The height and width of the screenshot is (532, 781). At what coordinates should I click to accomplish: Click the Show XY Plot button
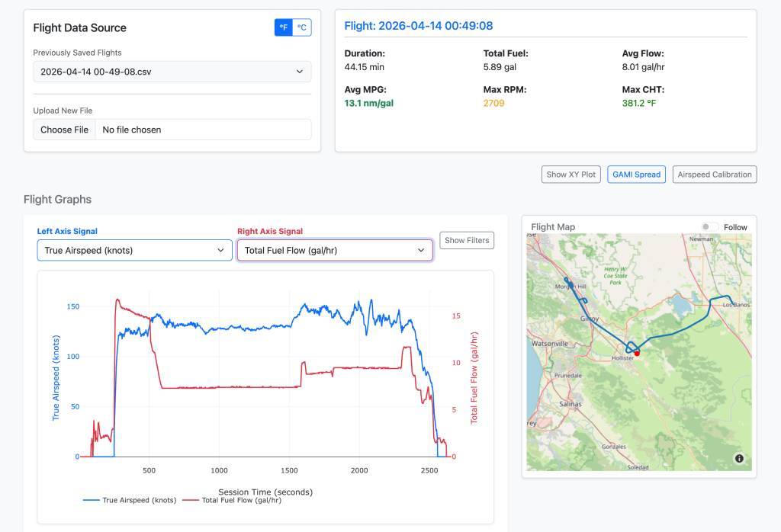pyautogui.click(x=571, y=175)
